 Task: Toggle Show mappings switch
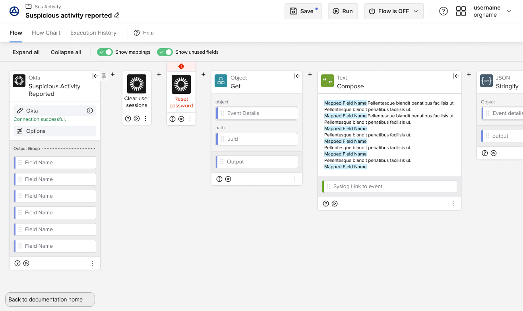[105, 52]
